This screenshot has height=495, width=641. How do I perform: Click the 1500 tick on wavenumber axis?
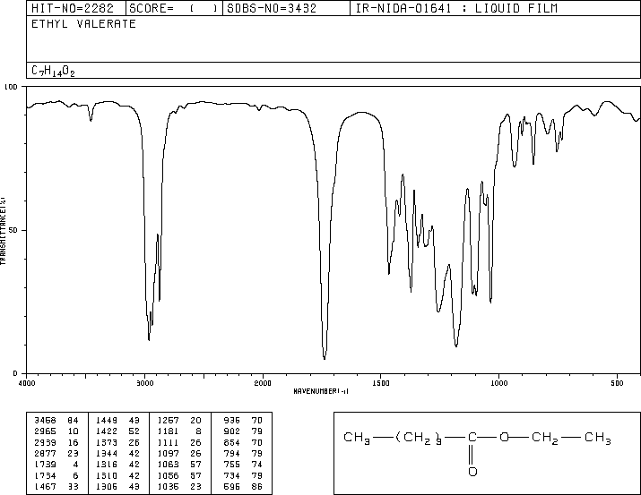pos(380,382)
